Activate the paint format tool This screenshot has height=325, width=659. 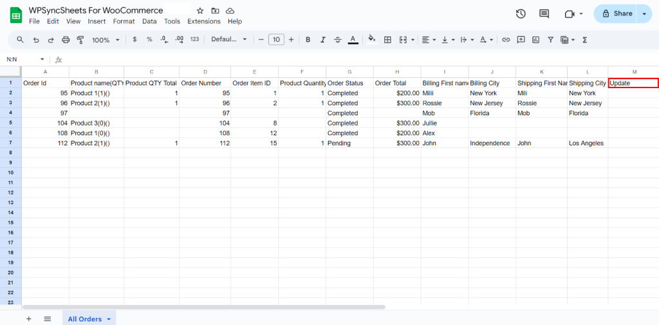[x=80, y=39]
